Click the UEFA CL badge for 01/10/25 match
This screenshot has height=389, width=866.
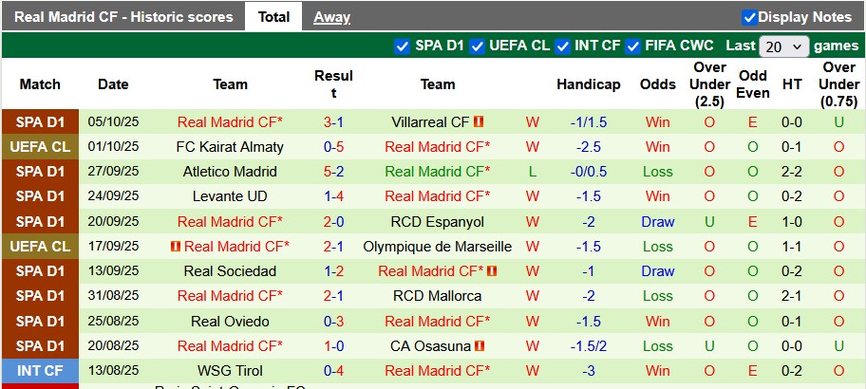[x=40, y=147]
